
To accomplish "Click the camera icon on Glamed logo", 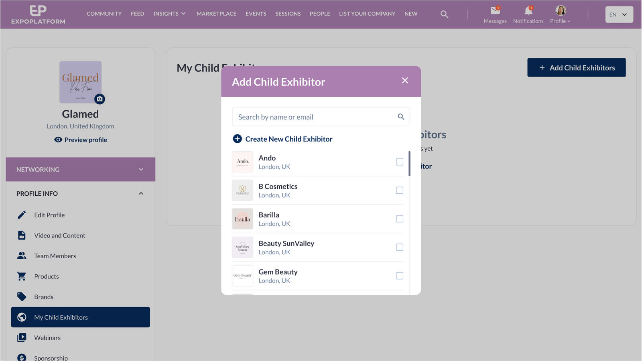I will 100,99.
